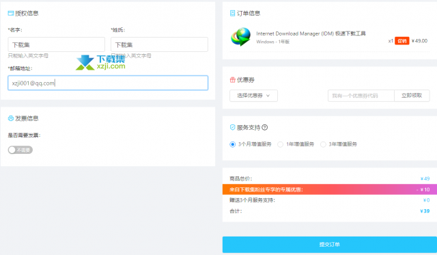Toggle the 是否需要发票 switch

pyautogui.click(x=20, y=150)
